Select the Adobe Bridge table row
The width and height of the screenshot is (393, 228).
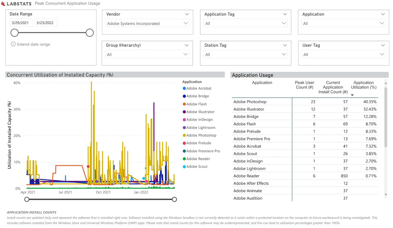click(305, 116)
